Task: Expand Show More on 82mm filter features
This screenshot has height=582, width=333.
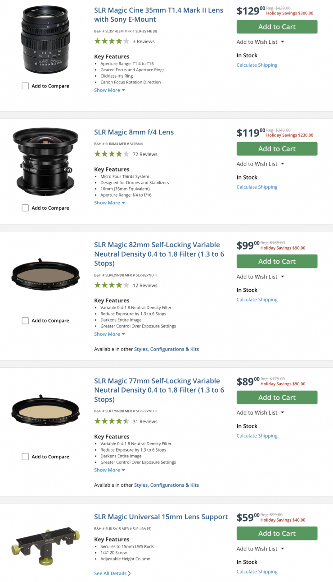Action: pyautogui.click(x=109, y=334)
